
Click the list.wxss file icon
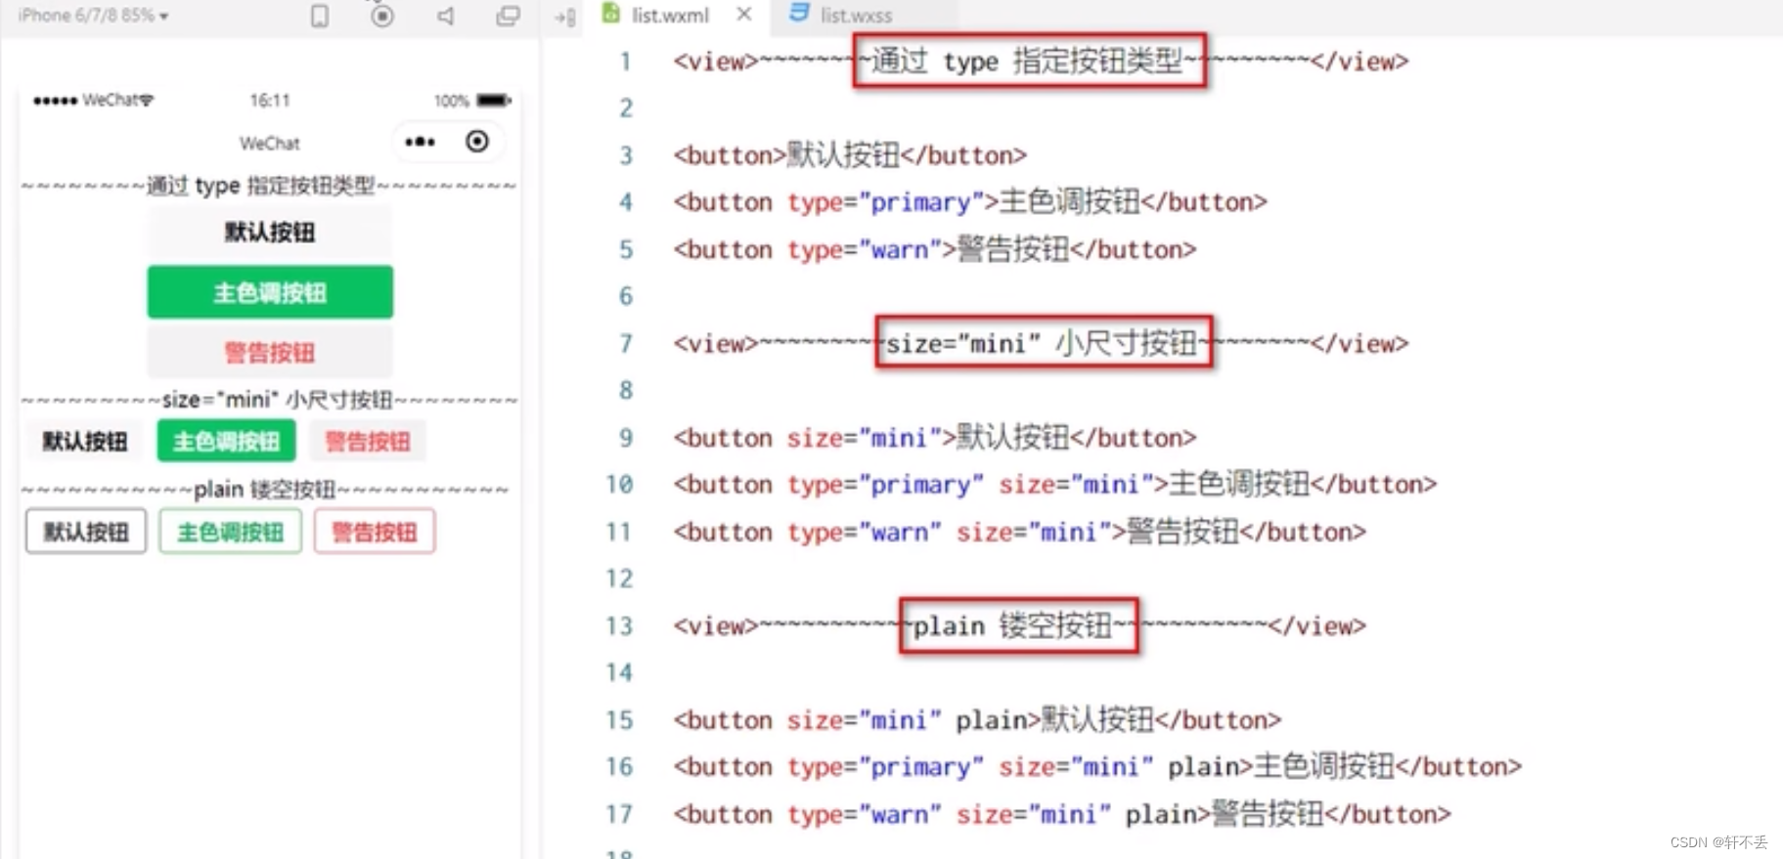tap(799, 14)
